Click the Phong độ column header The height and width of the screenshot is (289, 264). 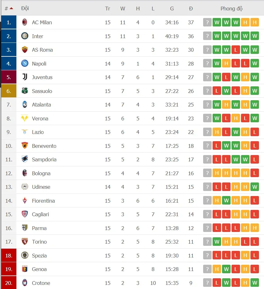[x=231, y=9]
